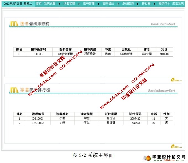Image resolution: width=188 pixels, height=163 pixels.
Task: Go to the 排行榜 menu
Action: tap(146, 4)
